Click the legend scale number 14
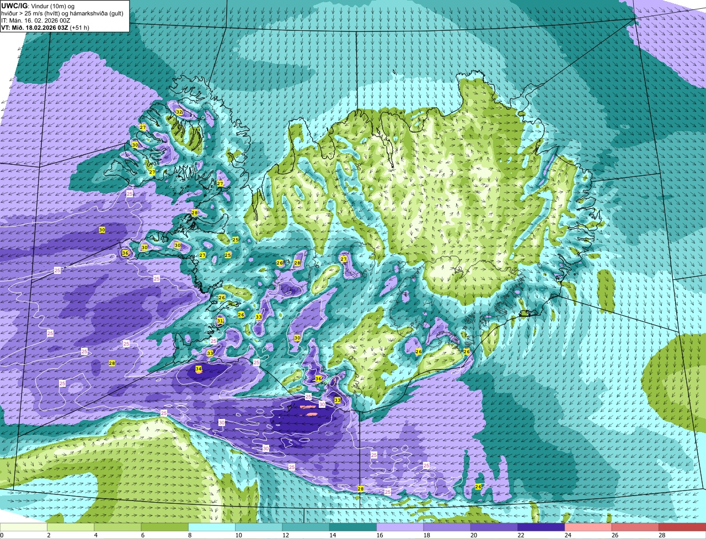This screenshot has height=539, width=706. click(x=333, y=535)
